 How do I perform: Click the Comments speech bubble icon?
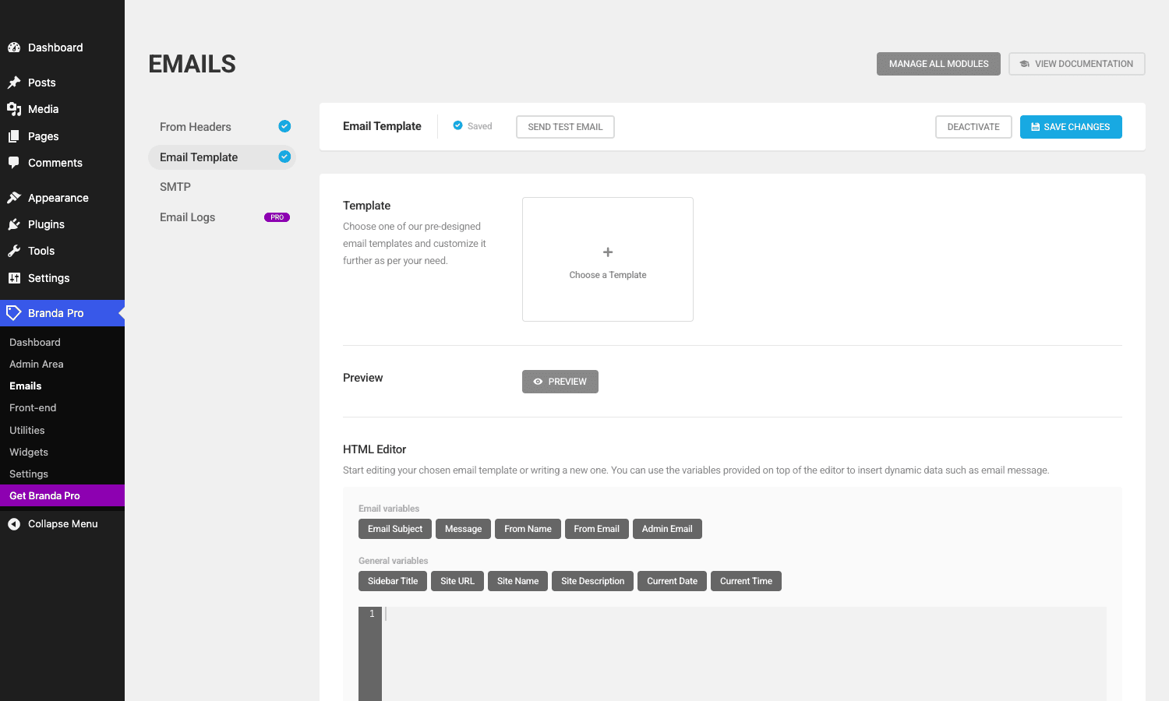(x=14, y=163)
